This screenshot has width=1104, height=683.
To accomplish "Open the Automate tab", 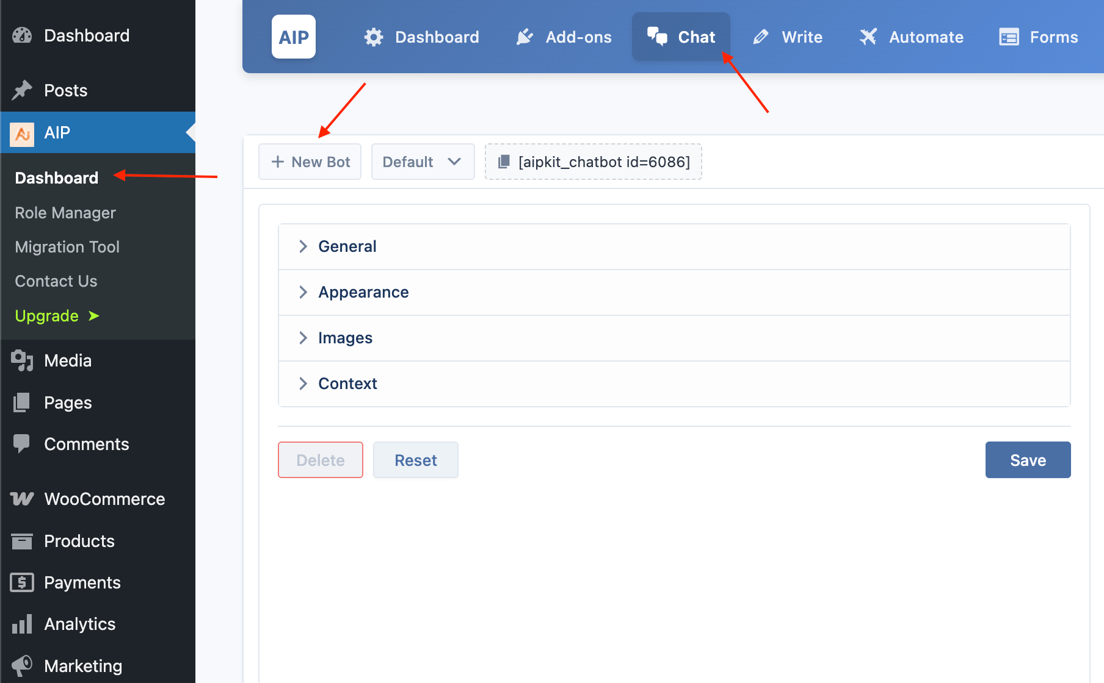I will pyautogui.click(x=911, y=37).
